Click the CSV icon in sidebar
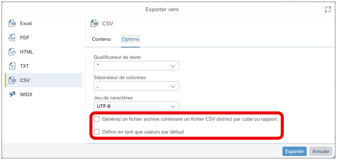 pyautogui.click(x=12, y=80)
